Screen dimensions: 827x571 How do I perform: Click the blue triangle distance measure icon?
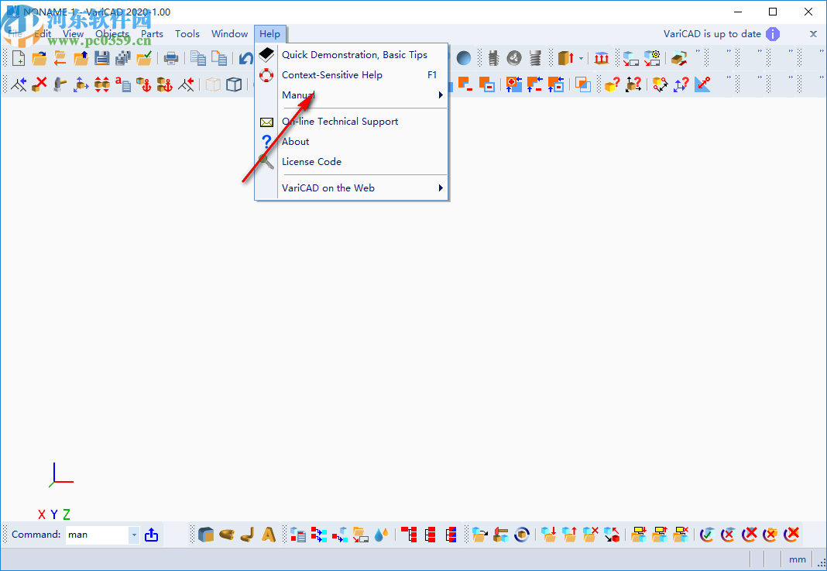(x=702, y=84)
